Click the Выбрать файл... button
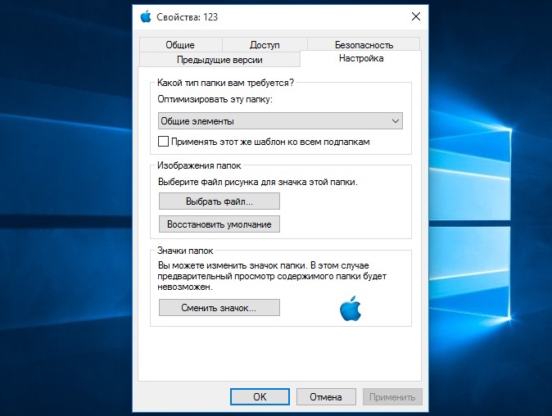 coord(219,201)
